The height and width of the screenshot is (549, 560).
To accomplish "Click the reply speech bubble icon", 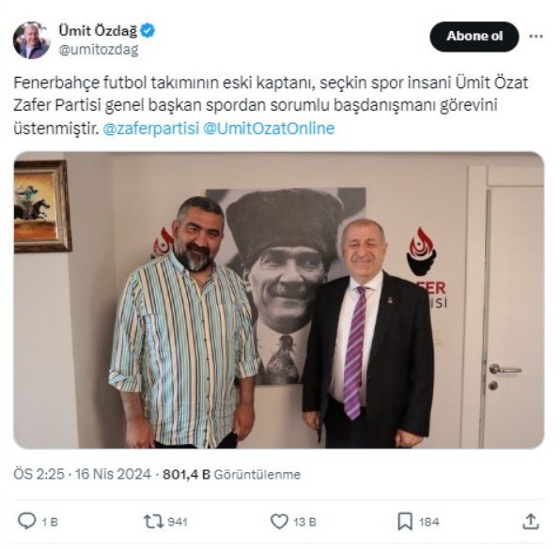I will (27, 521).
